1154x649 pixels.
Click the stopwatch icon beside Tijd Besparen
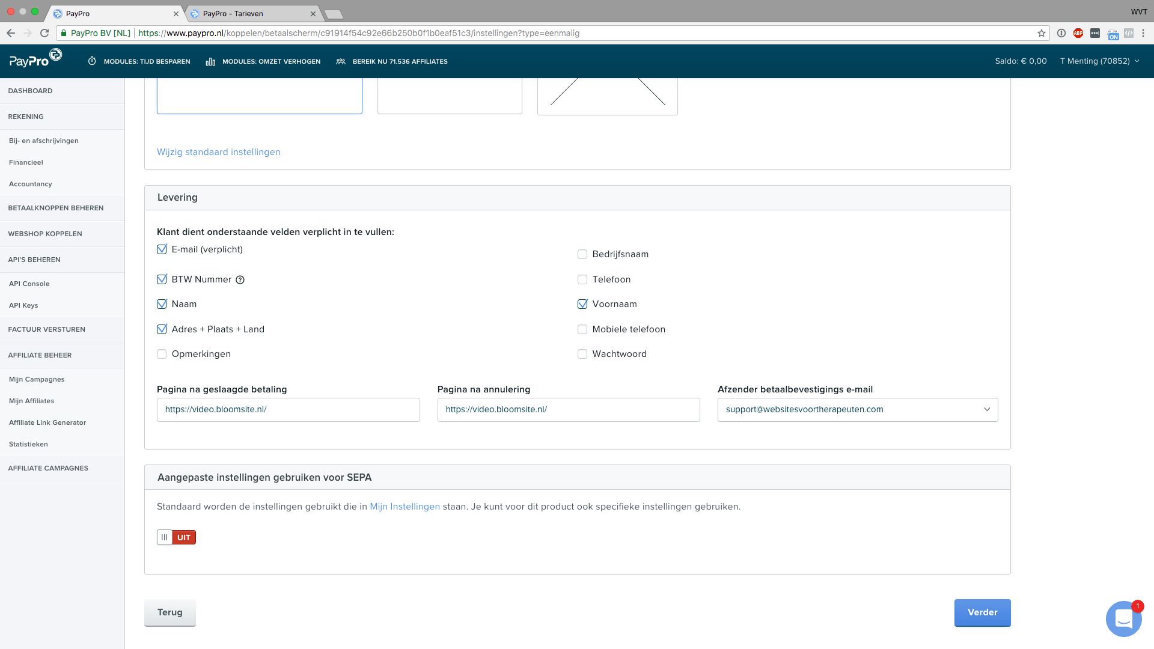click(x=92, y=61)
